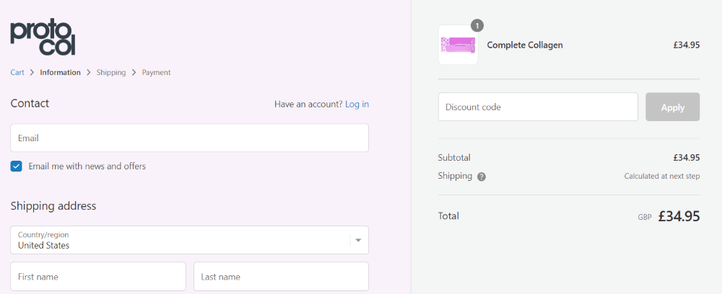
Task: Click the Log in link
Action: pyautogui.click(x=357, y=104)
